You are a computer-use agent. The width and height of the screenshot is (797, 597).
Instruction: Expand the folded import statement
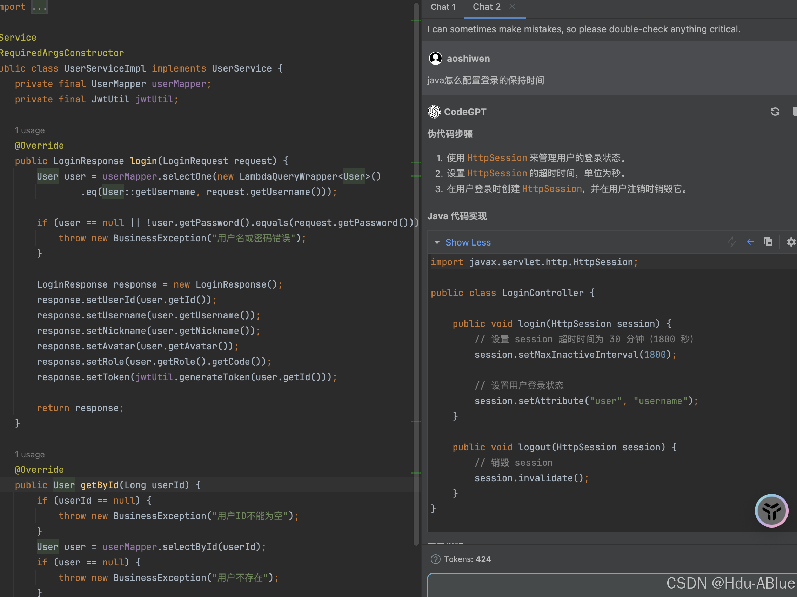coord(39,7)
